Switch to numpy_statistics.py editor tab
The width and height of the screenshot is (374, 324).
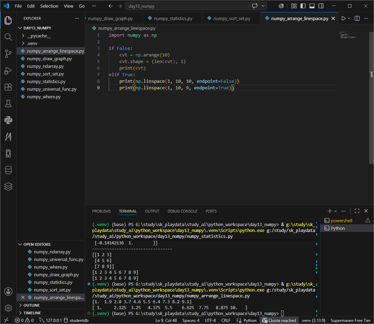click(172, 18)
